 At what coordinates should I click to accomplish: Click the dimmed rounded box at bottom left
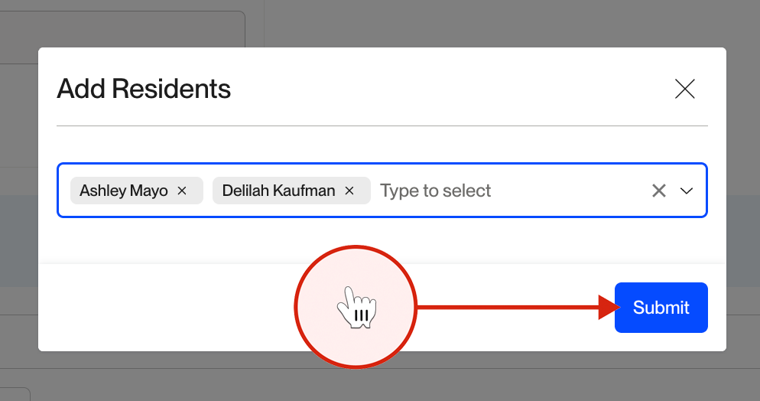click(15, 394)
